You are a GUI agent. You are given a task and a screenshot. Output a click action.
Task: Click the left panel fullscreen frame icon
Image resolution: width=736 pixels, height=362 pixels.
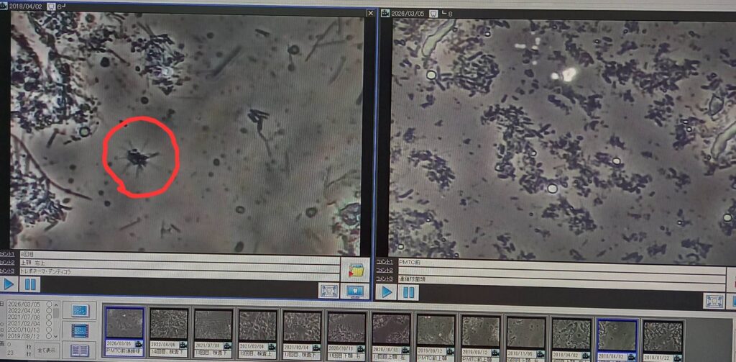pos(329,291)
